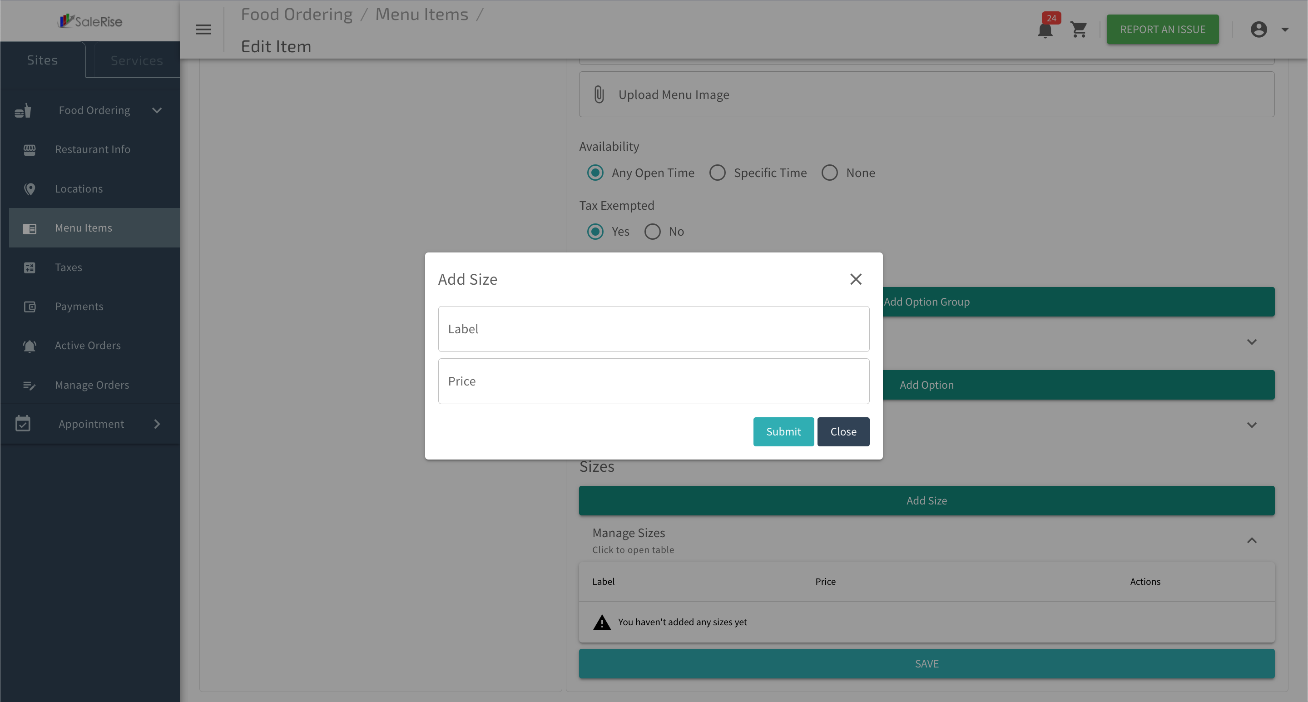Select No for Tax Exempted
This screenshot has width=1308, height=702.
653,232
